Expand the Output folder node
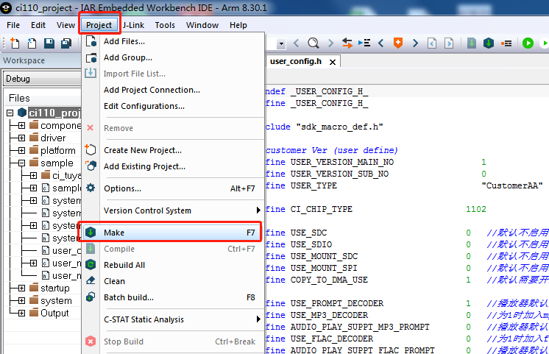The height and width of the screenshot is (354, 549). coord(21,313)
